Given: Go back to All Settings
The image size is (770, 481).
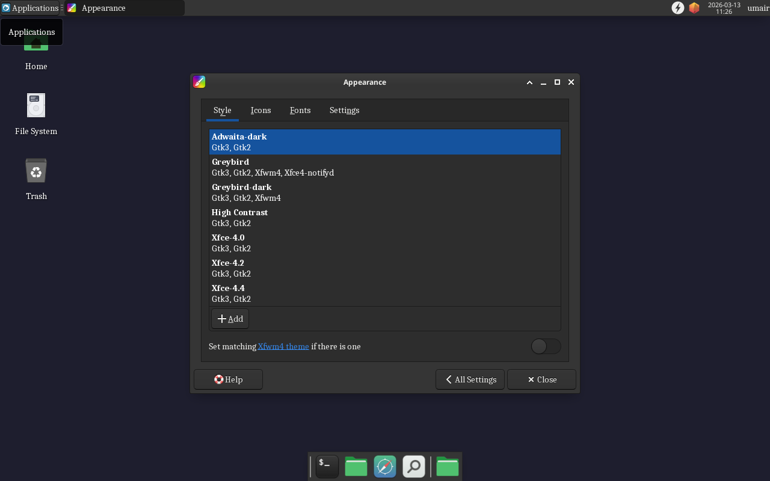Looking at the screenshot, I should [x=470, y=379].
